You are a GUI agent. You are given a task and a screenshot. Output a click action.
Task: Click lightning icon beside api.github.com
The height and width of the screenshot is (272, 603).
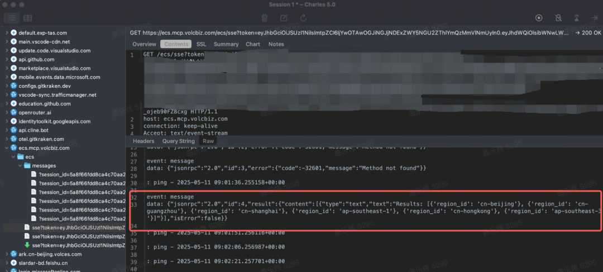tap(14, 60)
